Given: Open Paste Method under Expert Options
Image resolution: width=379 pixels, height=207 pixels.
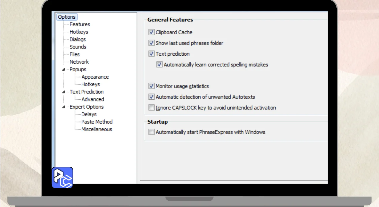Looking at the screenshot, I should [97, 122].
